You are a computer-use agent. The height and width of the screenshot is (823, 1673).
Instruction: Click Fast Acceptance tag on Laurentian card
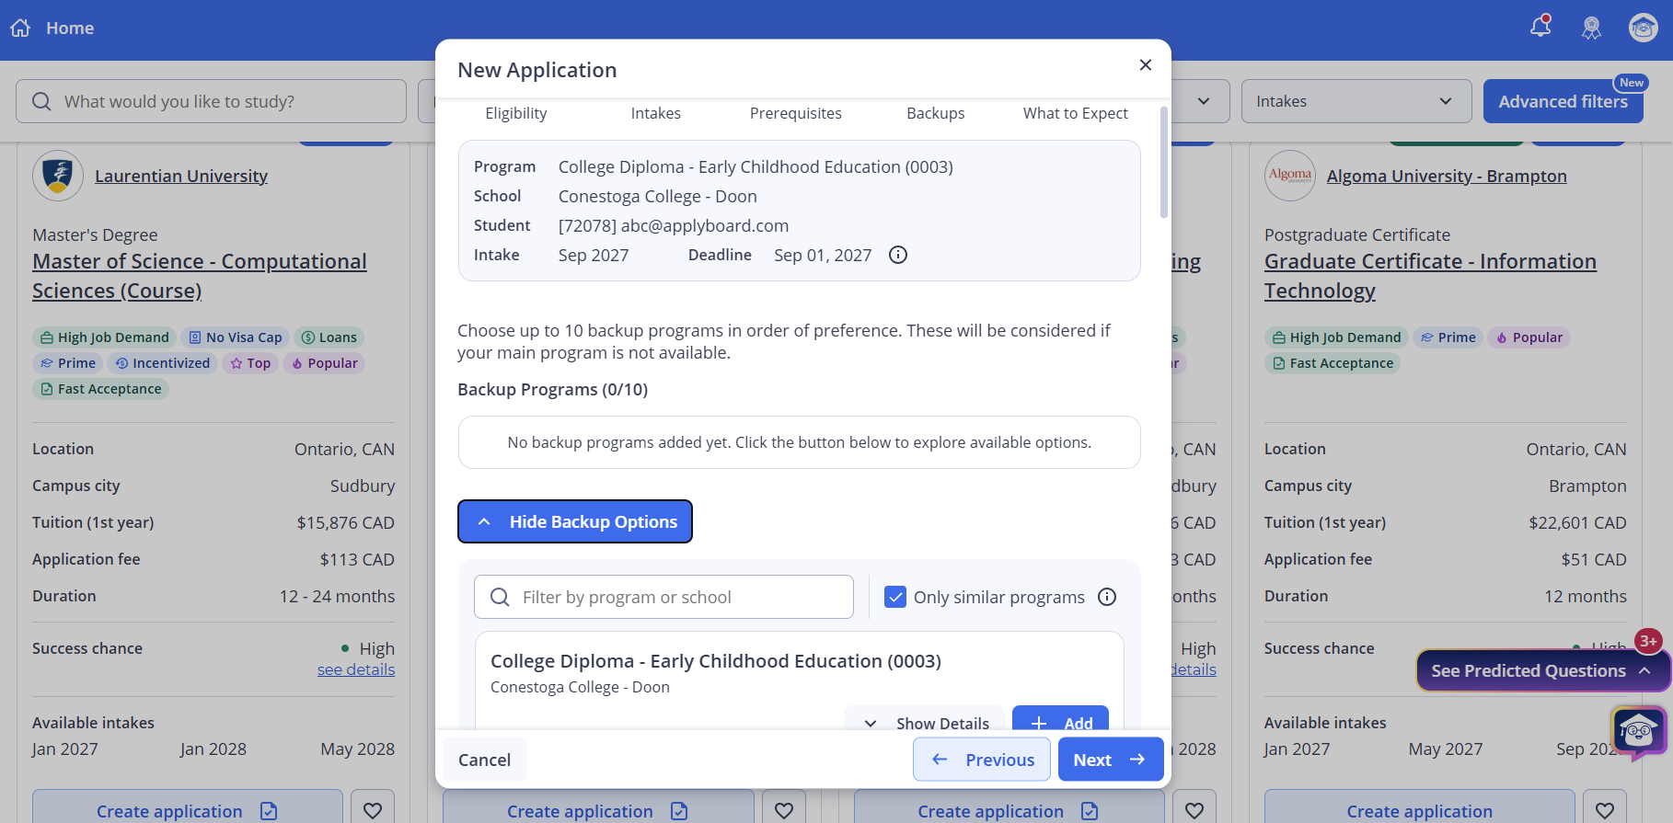100,389
